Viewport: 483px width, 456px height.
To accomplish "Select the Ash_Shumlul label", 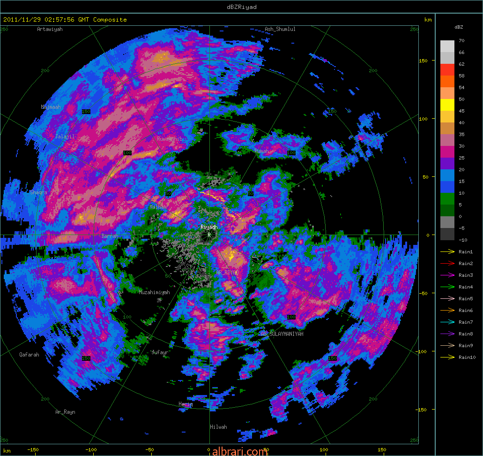I will (x=280, y=29).
